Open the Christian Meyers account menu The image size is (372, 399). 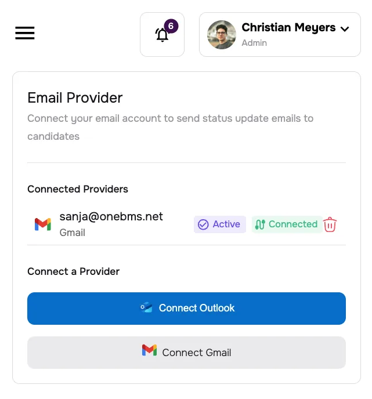coord(280,35)
